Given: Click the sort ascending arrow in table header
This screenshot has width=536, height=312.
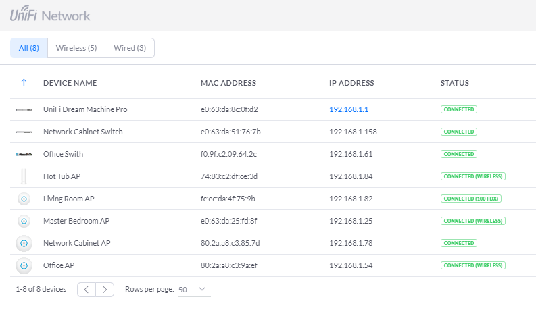Looking at the screenshot, I should point(24,83).
